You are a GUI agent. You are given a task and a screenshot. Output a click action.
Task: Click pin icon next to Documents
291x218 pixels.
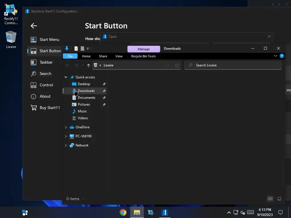(104, 98)
